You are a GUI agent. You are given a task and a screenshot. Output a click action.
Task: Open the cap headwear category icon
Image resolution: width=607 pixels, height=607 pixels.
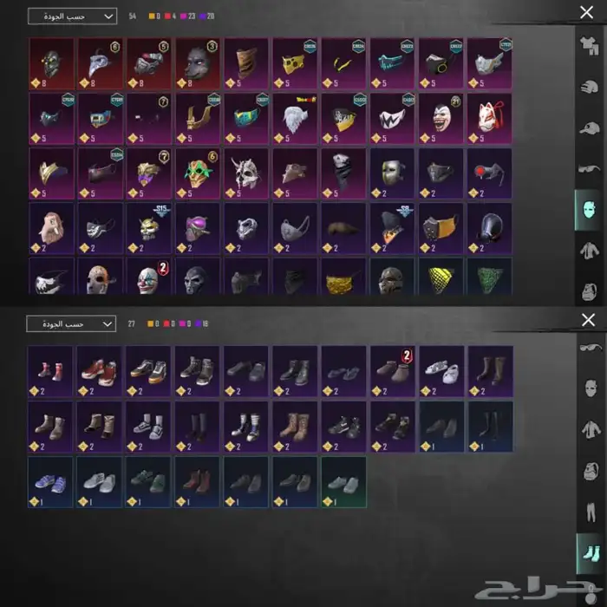(589, 128)
